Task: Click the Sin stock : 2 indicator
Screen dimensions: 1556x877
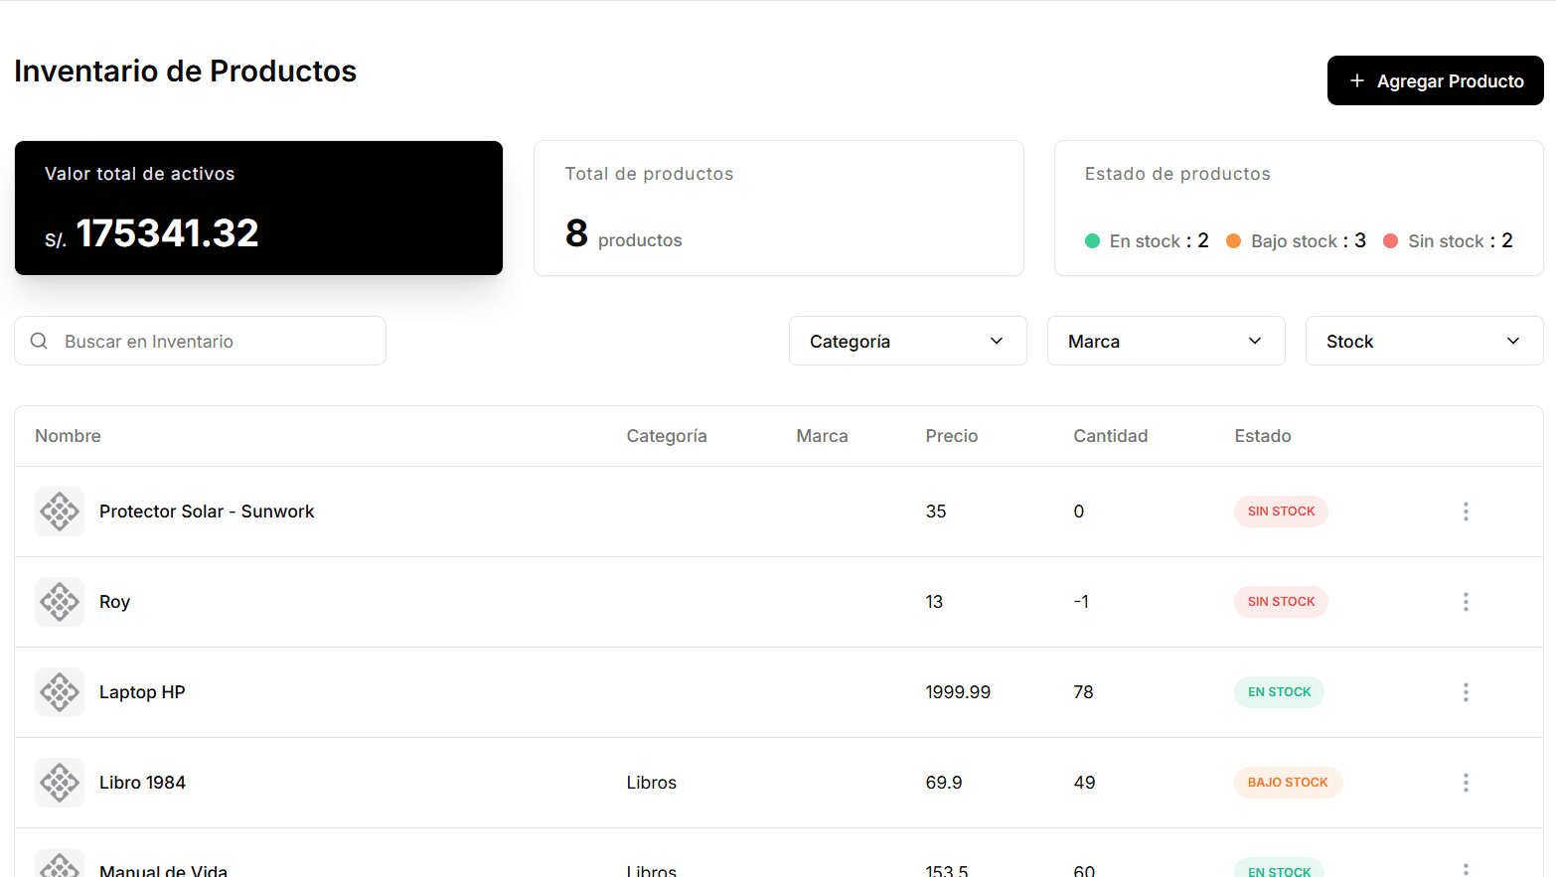Action: [1448, 241]
